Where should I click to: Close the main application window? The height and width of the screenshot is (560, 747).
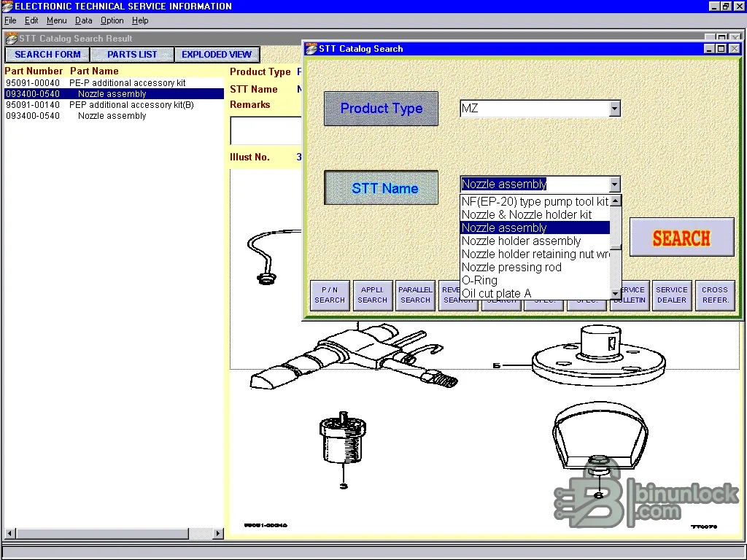(x=739, y=6)
